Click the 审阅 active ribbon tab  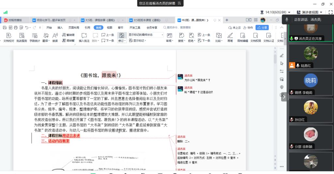click(x=99, y=27)
